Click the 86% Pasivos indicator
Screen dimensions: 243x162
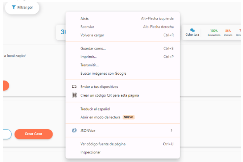coord(228,33)
